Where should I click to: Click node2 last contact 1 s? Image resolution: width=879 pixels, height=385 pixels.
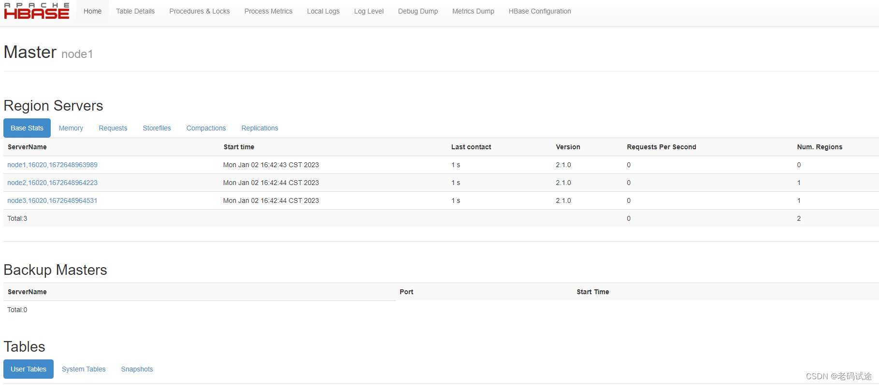[x=456, y=183]
